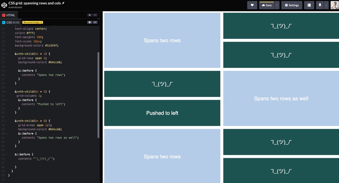Open the HTML editor dropdown chevron

(x=95, y=15)
